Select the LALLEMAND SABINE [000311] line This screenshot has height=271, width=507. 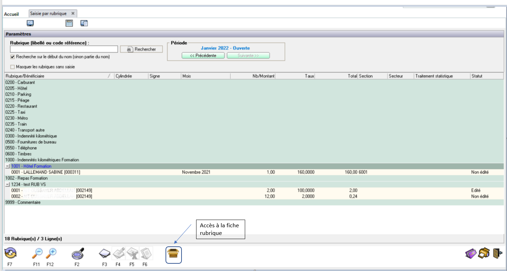point(254,172)
